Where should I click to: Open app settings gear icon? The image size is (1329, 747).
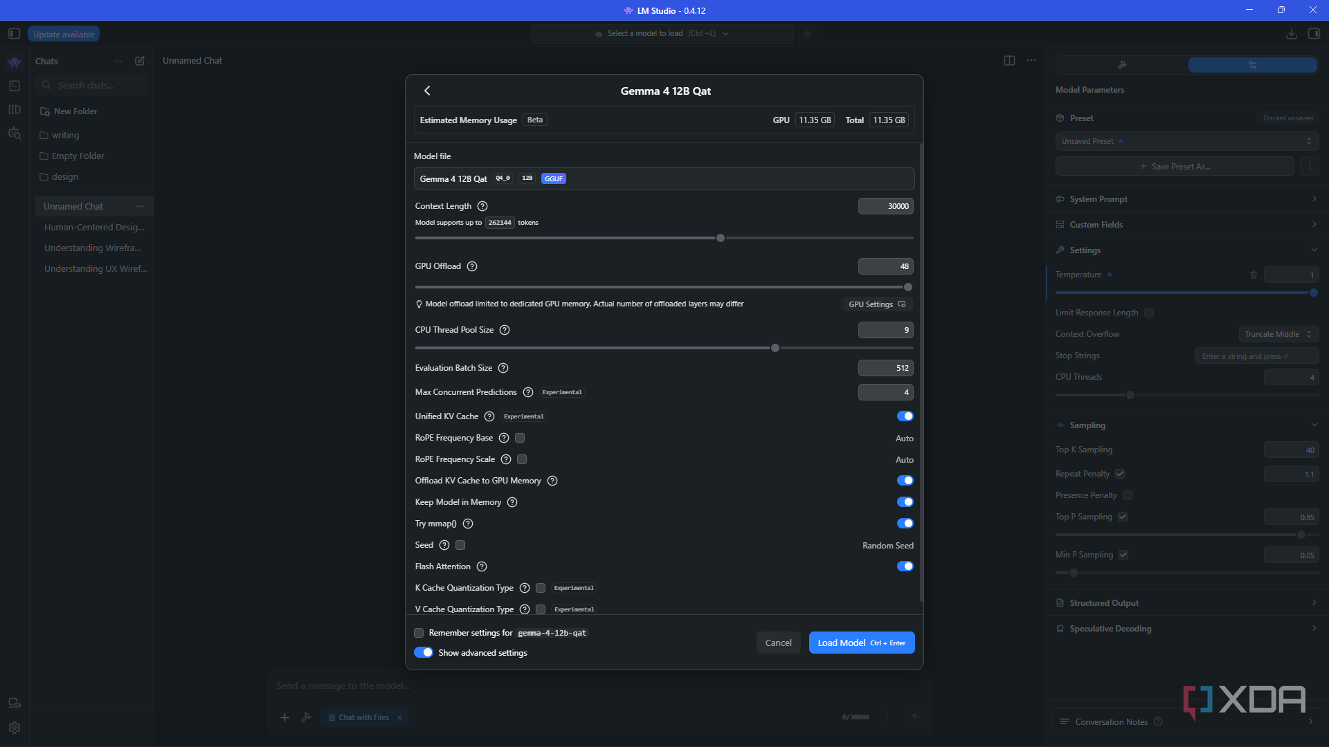[15, 728]
